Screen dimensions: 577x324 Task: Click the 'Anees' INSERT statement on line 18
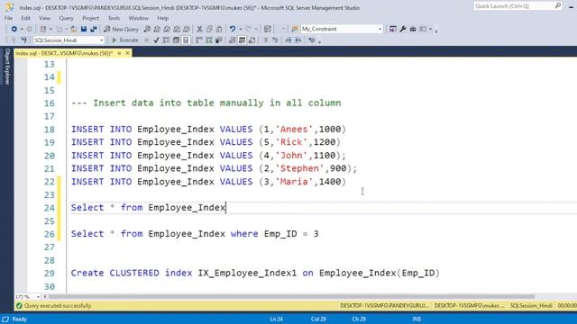click(x=208, y=130)
